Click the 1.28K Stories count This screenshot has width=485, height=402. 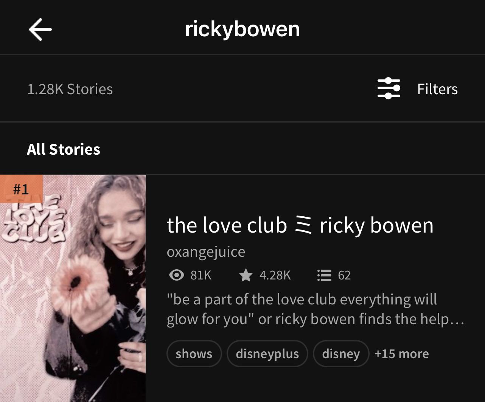[70, 89]
